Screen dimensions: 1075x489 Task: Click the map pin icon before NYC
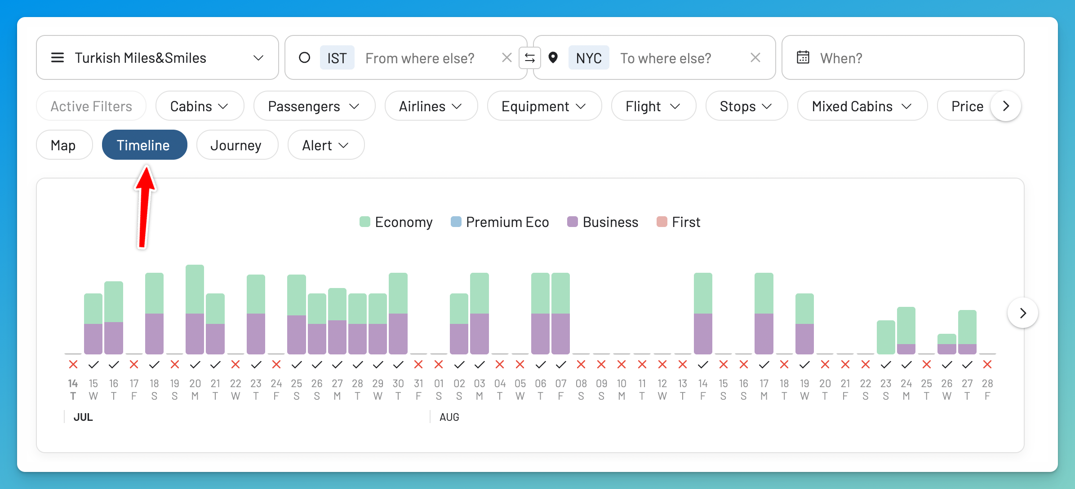553,57
